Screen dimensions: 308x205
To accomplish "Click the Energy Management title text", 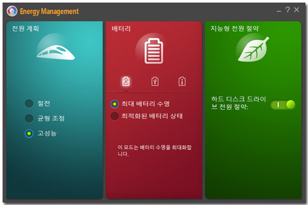I will (49, 11).
